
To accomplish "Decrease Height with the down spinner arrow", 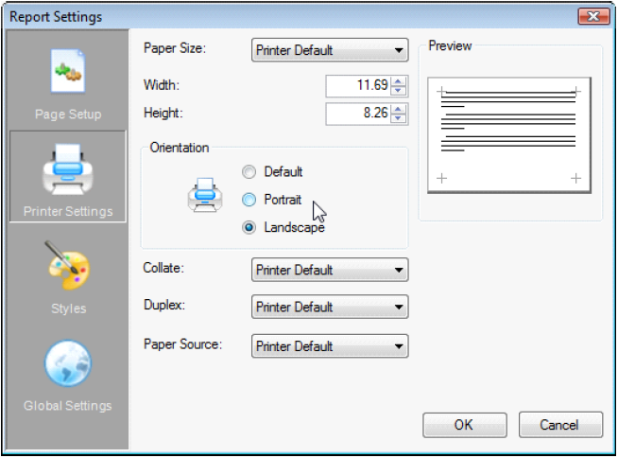I will (399, 118).
